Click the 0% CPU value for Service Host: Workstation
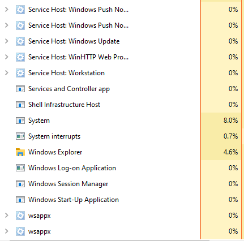The image size is (244, 241). [x=233, y=73]
